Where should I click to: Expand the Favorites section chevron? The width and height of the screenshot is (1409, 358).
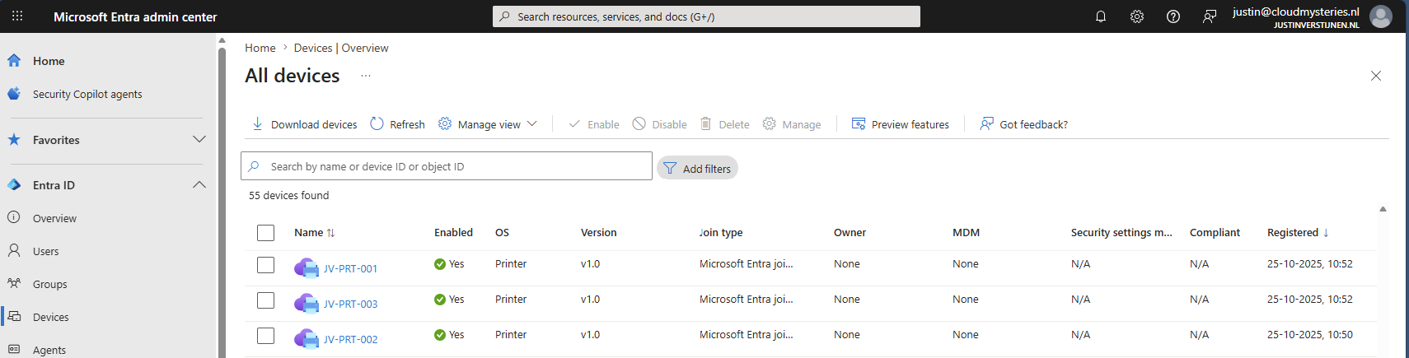pos(199,139)
